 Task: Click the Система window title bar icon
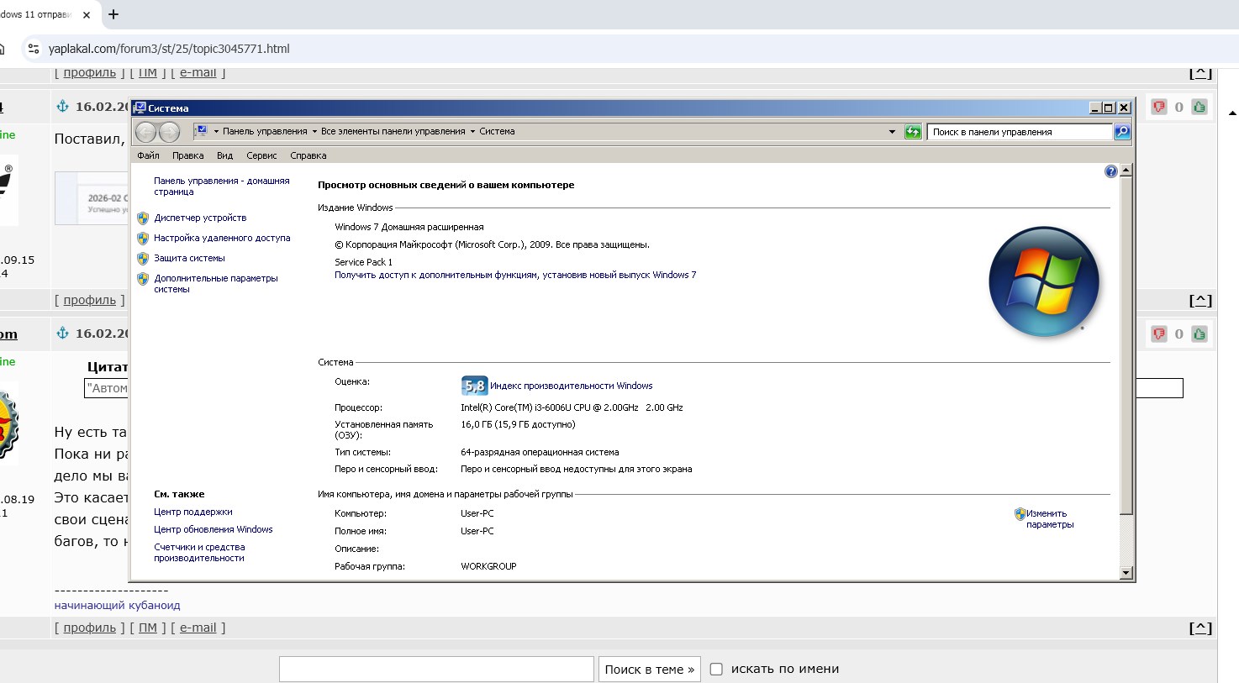coord(140,108)
